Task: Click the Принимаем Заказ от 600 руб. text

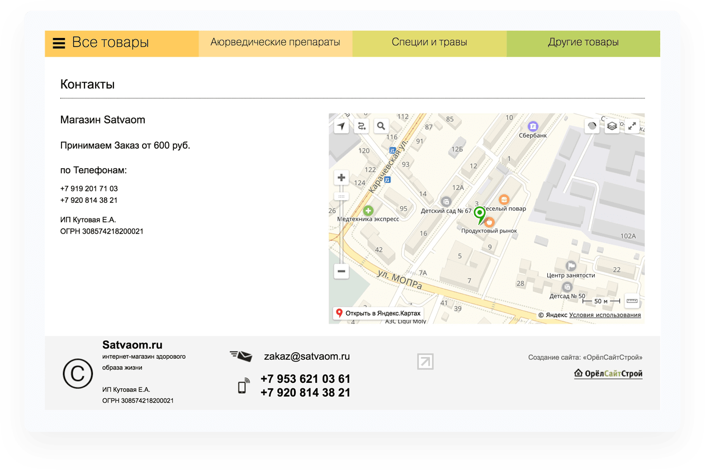Action: click(125, 146)
